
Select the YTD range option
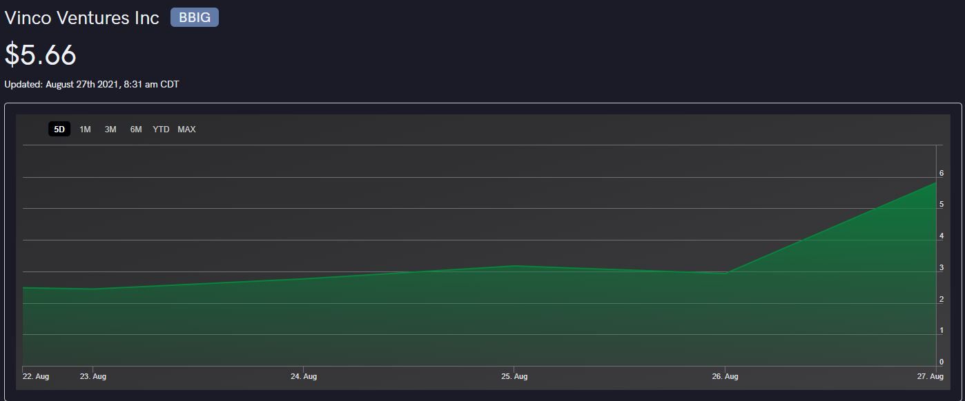pos(161,130)
